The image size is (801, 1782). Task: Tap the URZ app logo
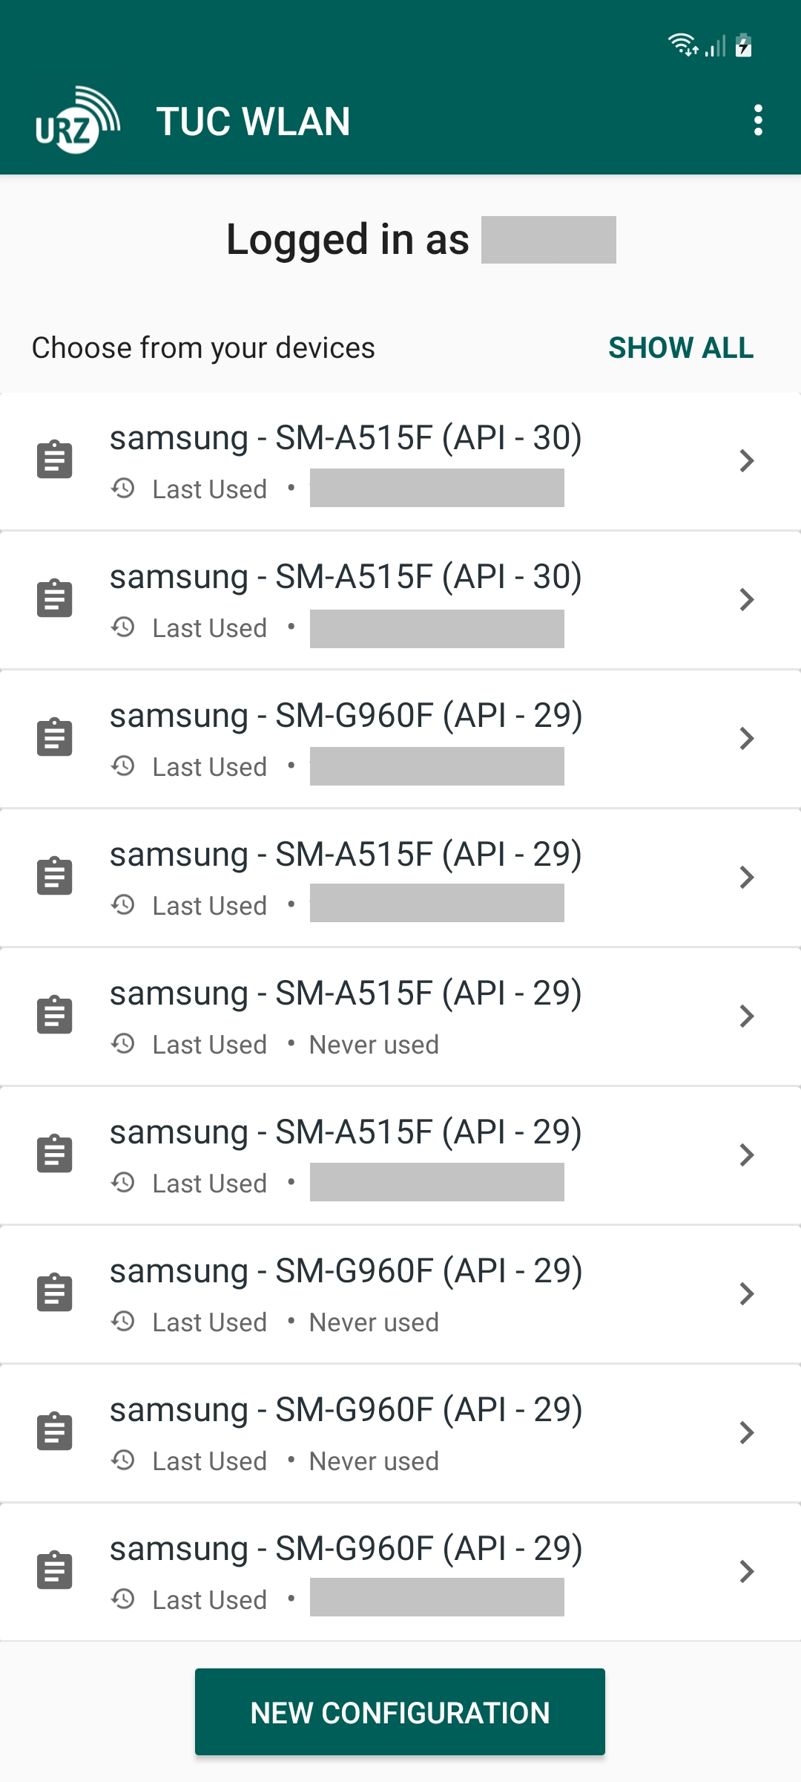[77, 120]
